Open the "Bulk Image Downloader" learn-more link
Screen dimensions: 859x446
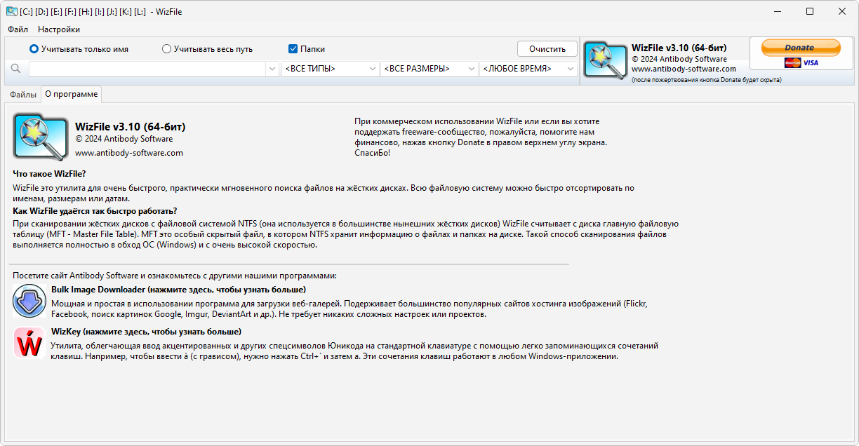pyautogui.click(x=178, y=289)
